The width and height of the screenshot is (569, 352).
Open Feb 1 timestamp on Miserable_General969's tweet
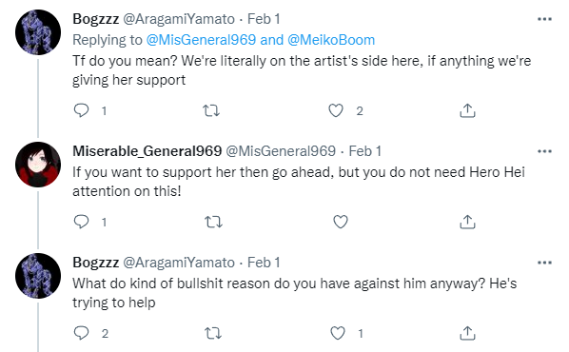pos(365,151)
